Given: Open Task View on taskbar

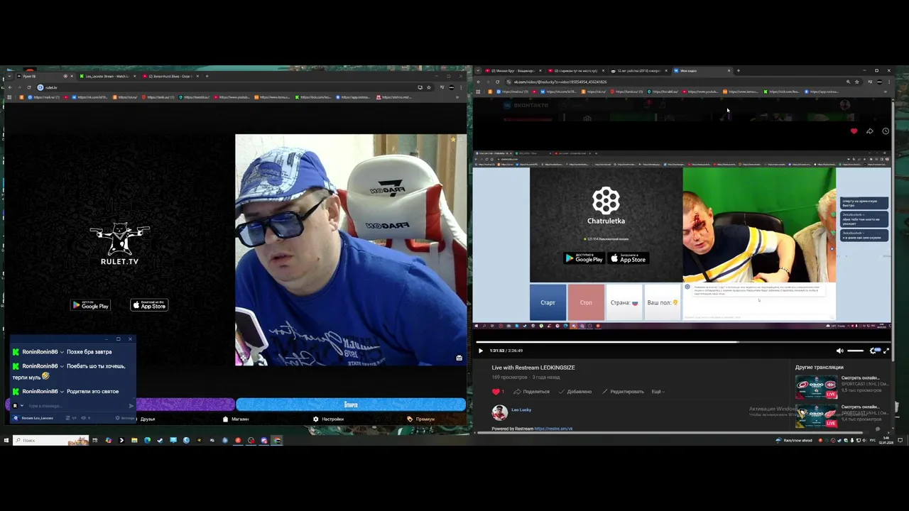Looking at the screenshot, I should [95, 441].
